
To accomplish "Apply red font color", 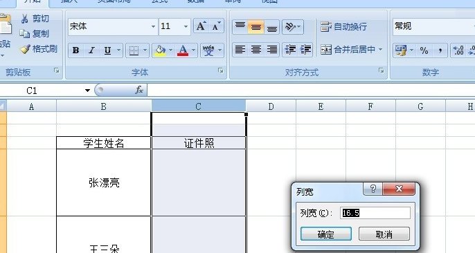I will pos(183,50).
